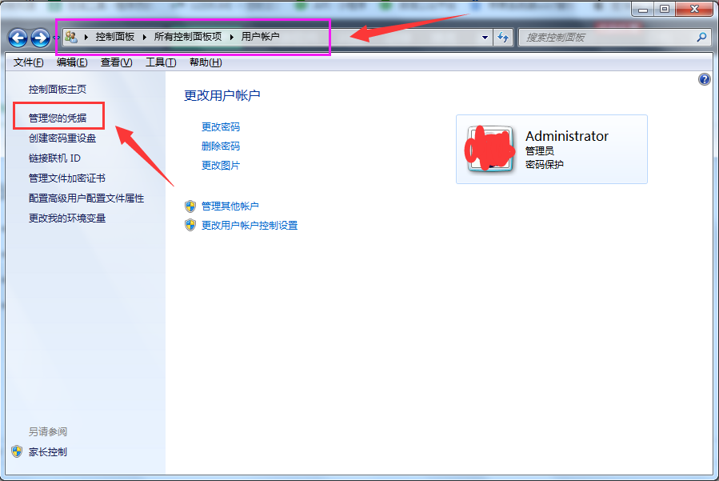This screenshot has width=719, height=481.
Task: Click the 更改密码 link
Action: 221,126
